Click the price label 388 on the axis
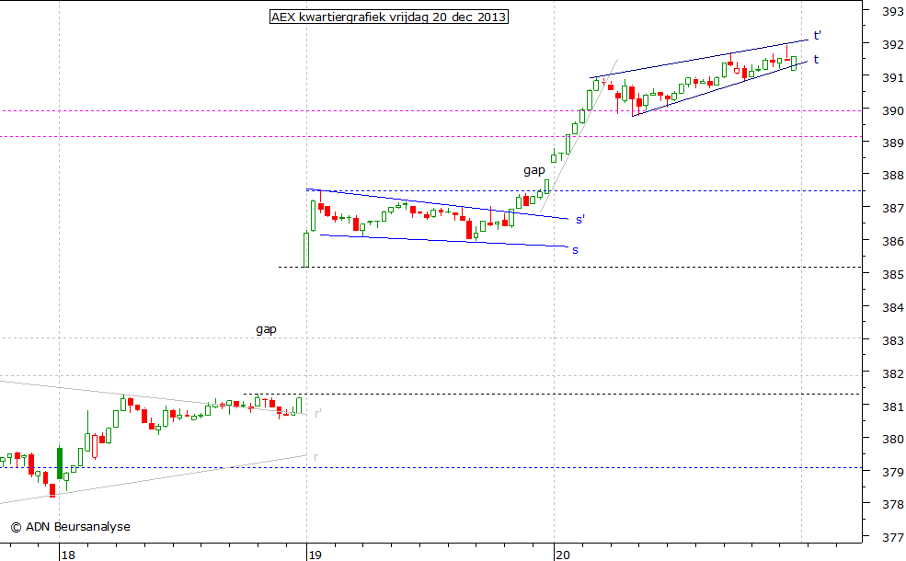906x561 pixels. coord(893,175)
